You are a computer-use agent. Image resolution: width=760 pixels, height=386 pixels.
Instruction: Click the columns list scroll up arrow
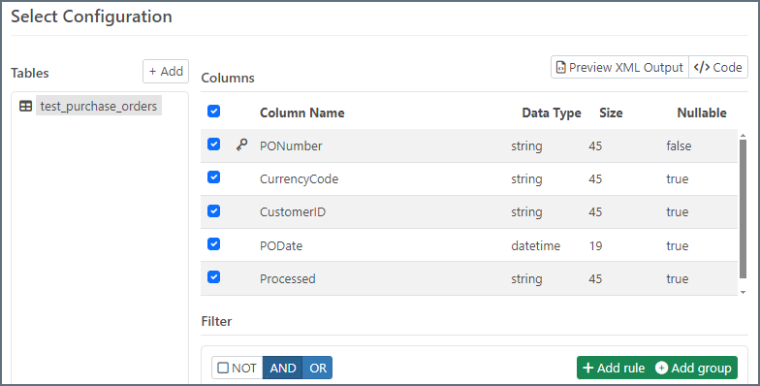[743, 136]
